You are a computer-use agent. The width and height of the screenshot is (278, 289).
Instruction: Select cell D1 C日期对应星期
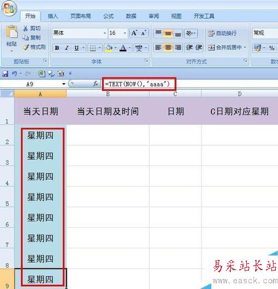(240, 112)
